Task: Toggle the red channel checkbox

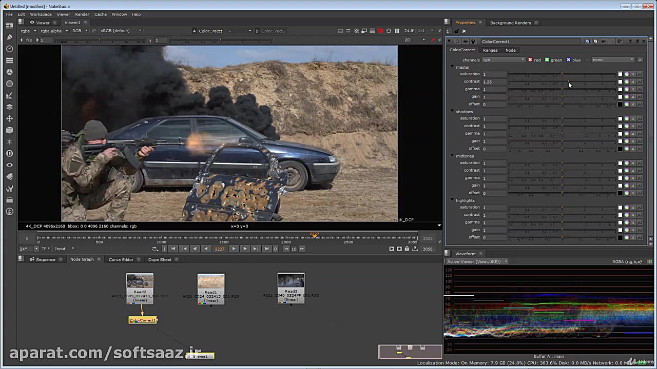Action: [x=530, y=60]
